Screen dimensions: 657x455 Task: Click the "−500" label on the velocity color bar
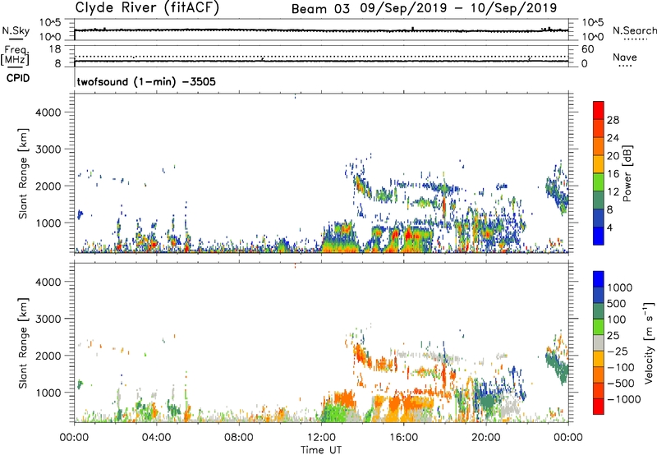(621, 384)
